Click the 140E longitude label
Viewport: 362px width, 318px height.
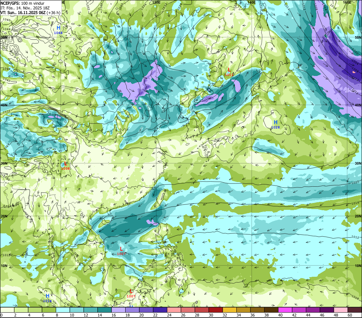click(251, 2)
